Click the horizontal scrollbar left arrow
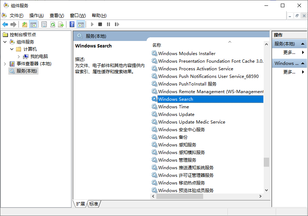 tap(153, 196)
